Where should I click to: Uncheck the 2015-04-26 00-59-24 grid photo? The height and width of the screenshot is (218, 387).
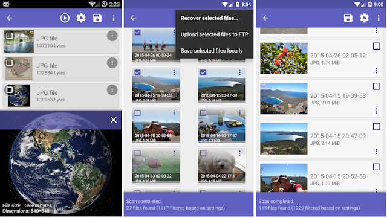point(137,32)
